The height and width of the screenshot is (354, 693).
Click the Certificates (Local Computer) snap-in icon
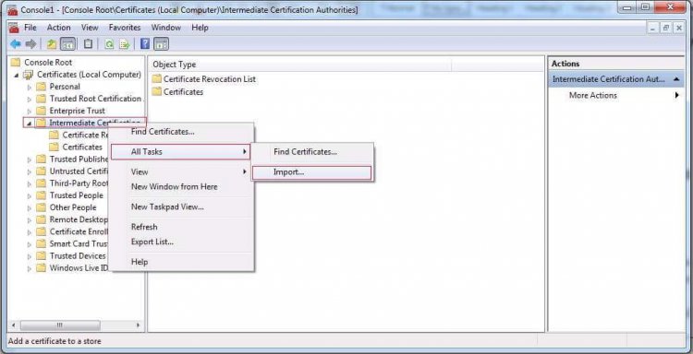29,75
